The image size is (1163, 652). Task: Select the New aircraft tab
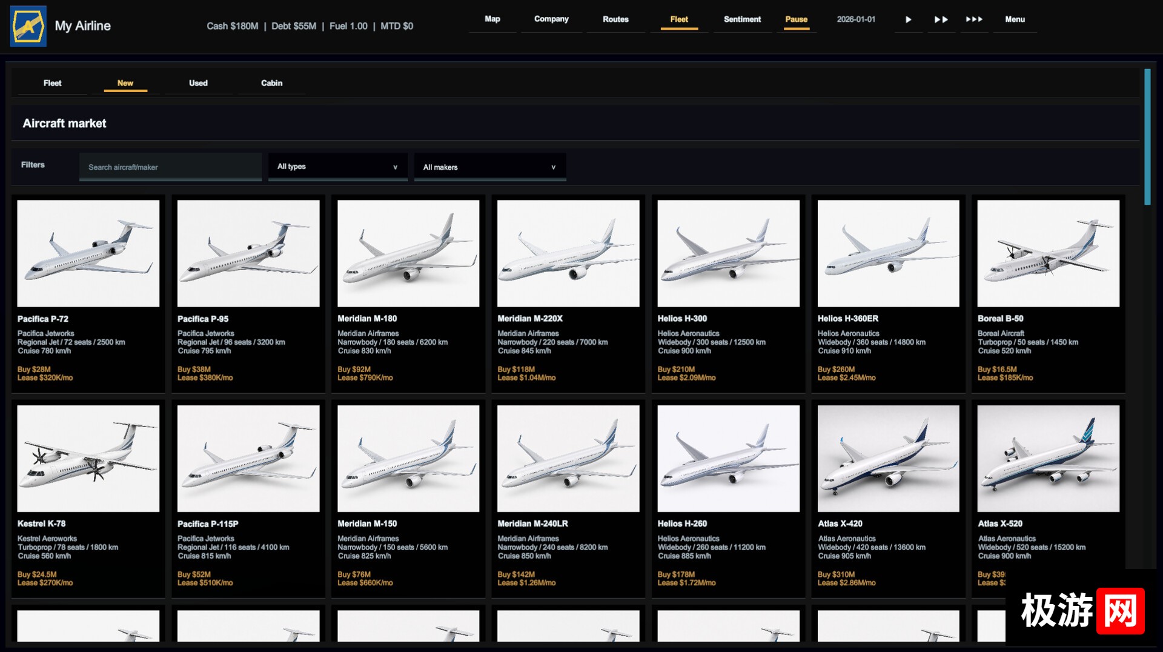pyautogui.click(x=125, y=83)
